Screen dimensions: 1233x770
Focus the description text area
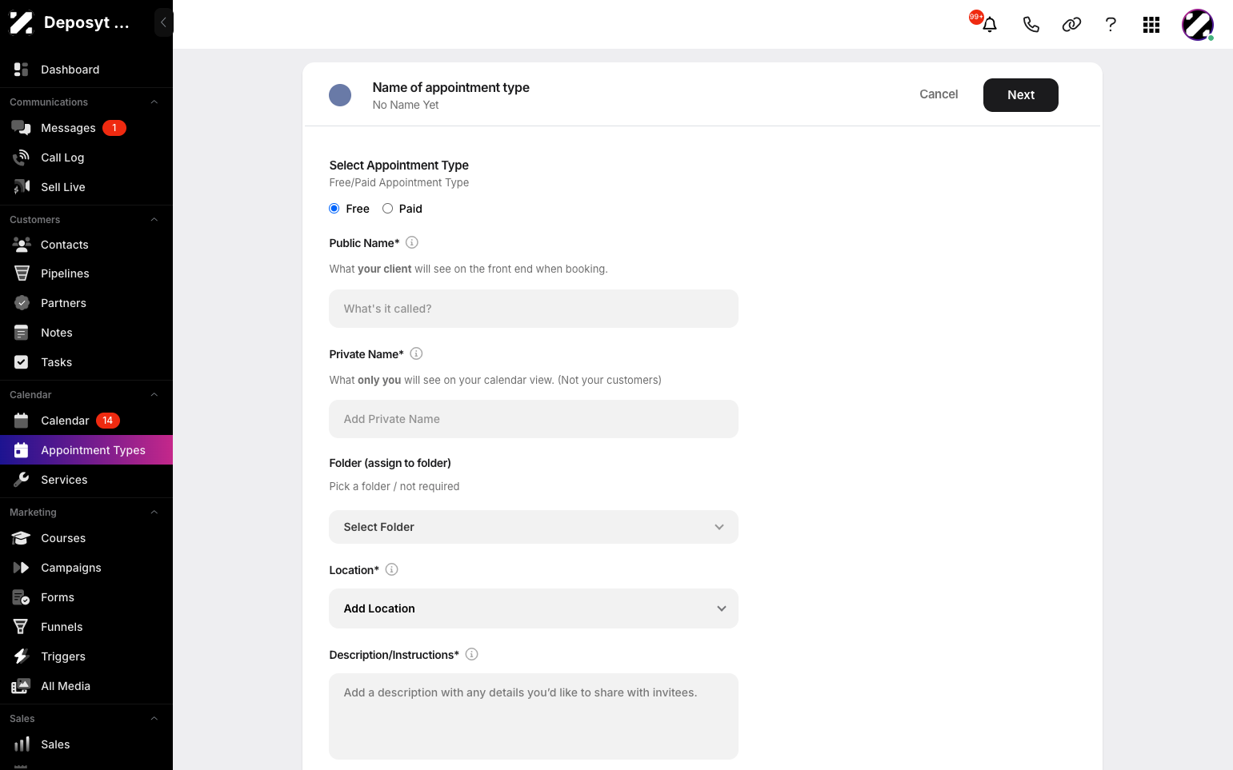[534, 716]
